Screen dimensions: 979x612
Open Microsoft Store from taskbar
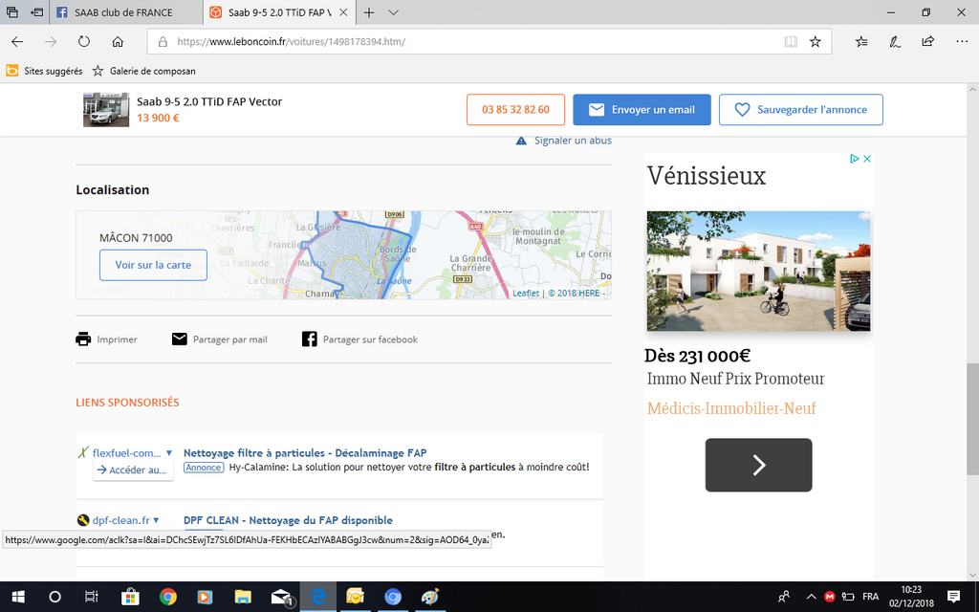(130, 597)
